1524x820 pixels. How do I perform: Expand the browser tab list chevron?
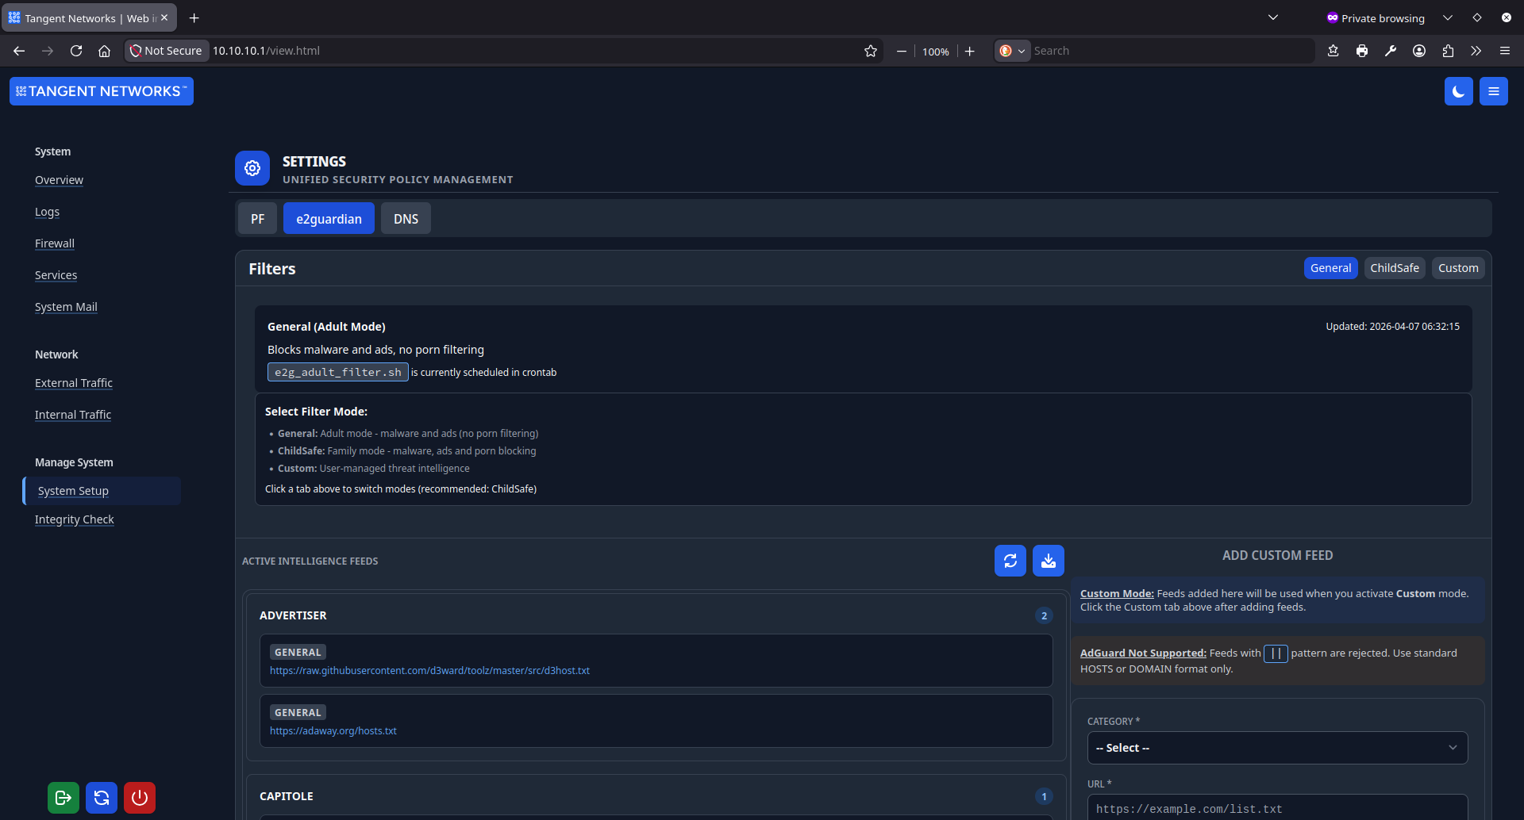1273,17
